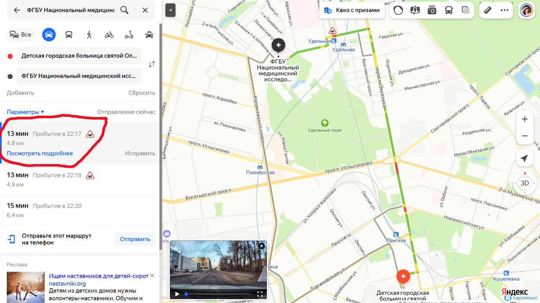
Task: Click the video preview progress bar
Action: 218,294
